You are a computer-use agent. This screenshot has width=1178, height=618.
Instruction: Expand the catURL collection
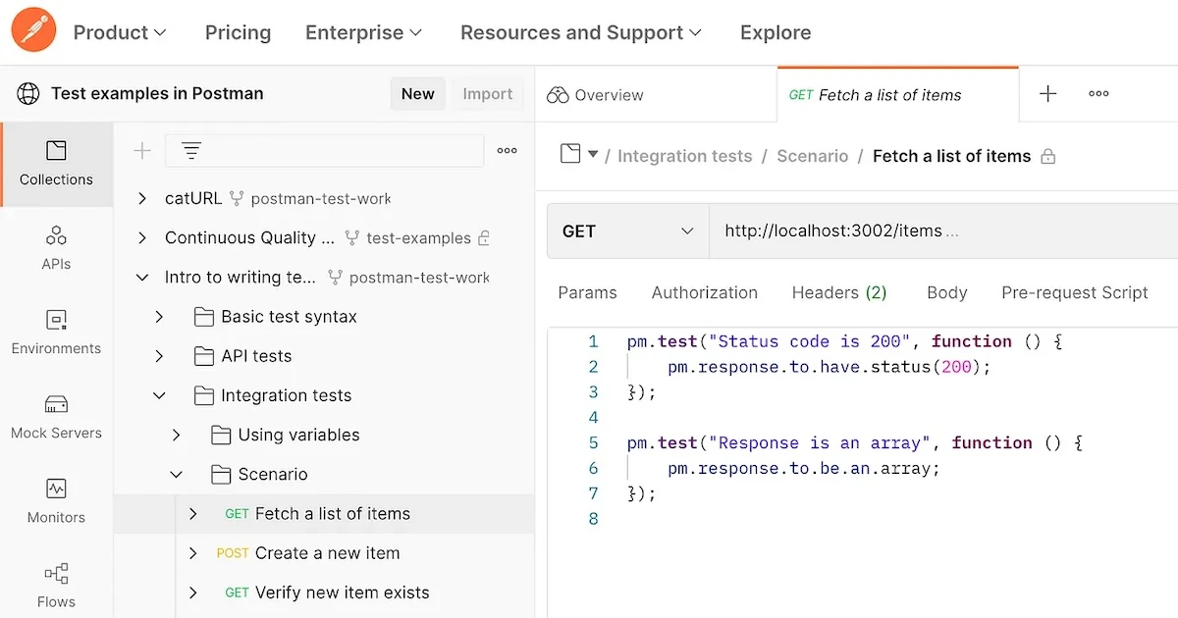(143, 199)
